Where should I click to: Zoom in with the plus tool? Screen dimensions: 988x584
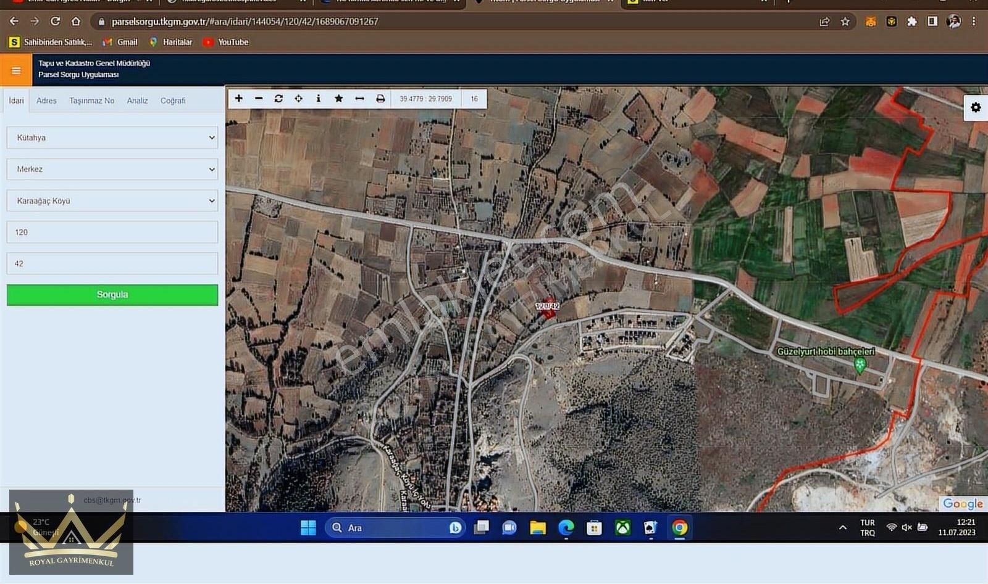[239, 99]
